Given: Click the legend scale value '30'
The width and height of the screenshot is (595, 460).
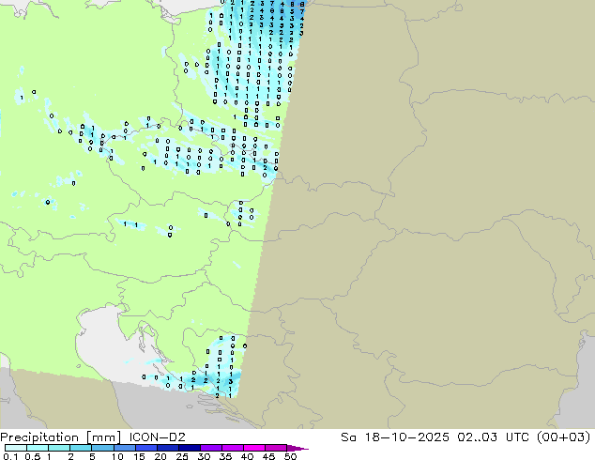Looking at the screenshot, I should [204, 456].
